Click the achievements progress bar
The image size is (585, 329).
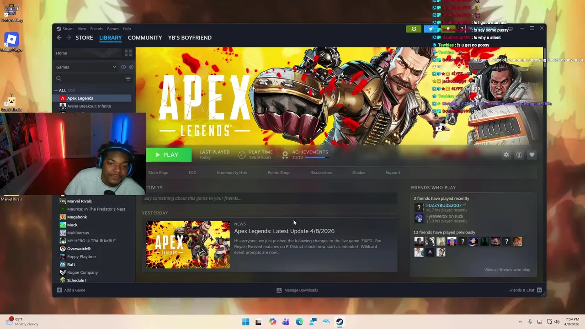[x=317, y=158]
